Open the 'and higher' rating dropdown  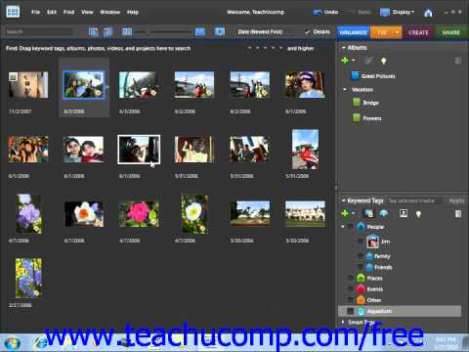click(301, 48)
